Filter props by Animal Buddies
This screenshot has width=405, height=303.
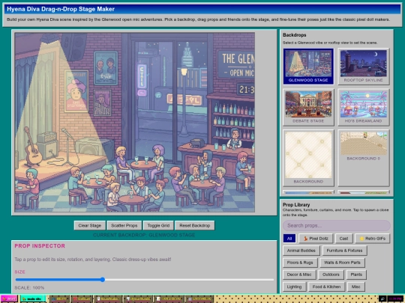click(301, 251)
